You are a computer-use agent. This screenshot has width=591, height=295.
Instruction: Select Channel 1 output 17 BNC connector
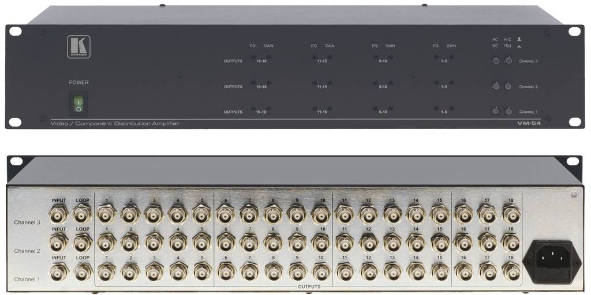point(487,271)
